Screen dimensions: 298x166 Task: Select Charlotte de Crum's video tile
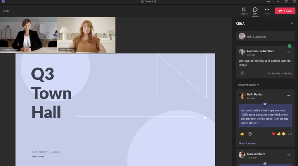pyautogui.click(x=28, y=35)
